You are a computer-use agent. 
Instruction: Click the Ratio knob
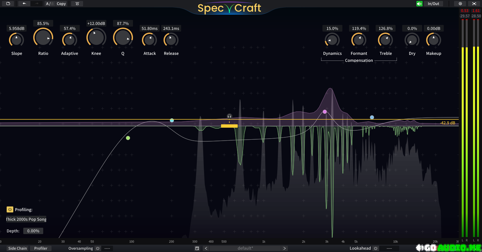tap(43, 38)
